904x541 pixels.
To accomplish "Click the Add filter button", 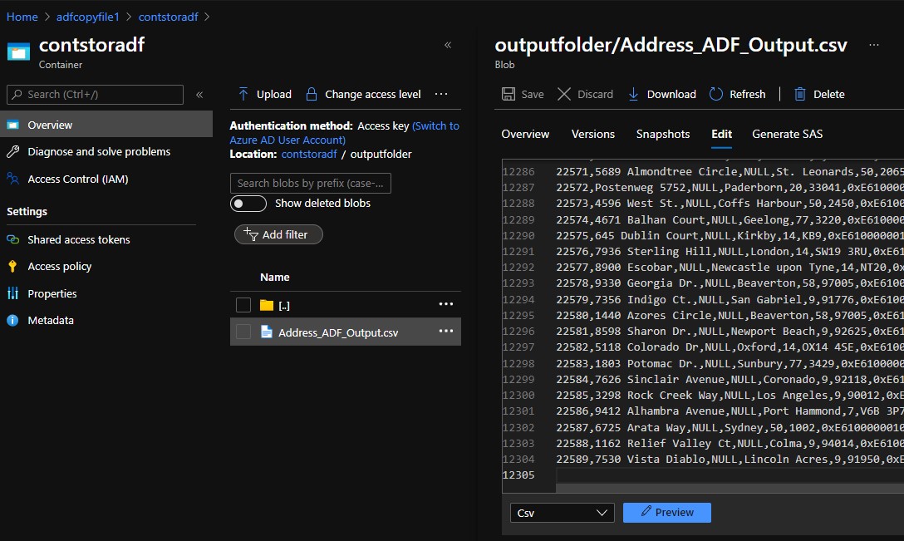I will [278, 234].
